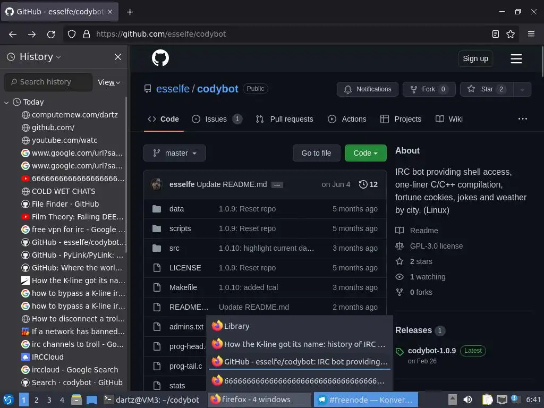Open the Actions tab
The width and height of the screenshot is (544, 408).
(x=347, y=119)
